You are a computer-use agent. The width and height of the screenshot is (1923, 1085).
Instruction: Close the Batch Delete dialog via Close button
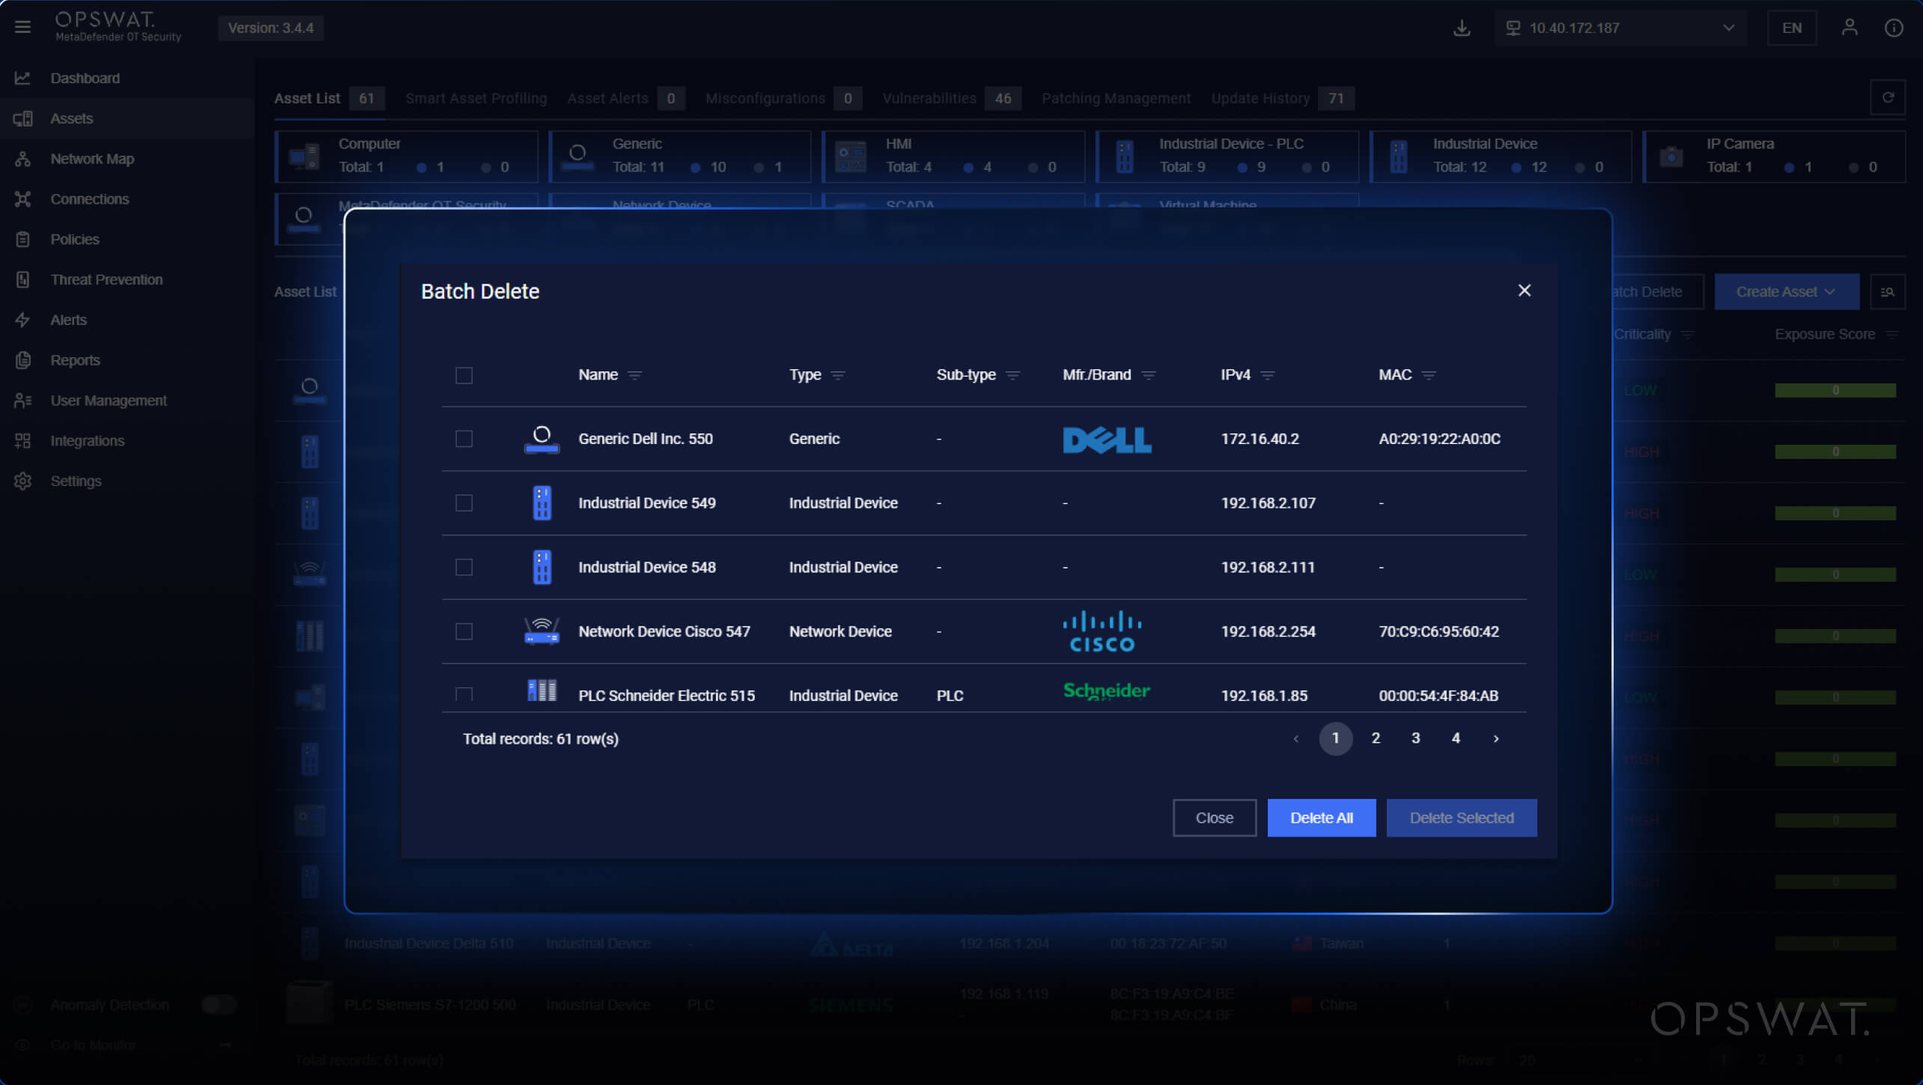click(1214, 818)
